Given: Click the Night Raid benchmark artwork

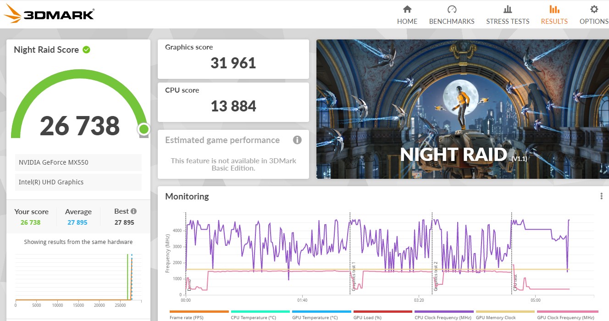Looking at the screenshot, I should click(x=463, y=109).
